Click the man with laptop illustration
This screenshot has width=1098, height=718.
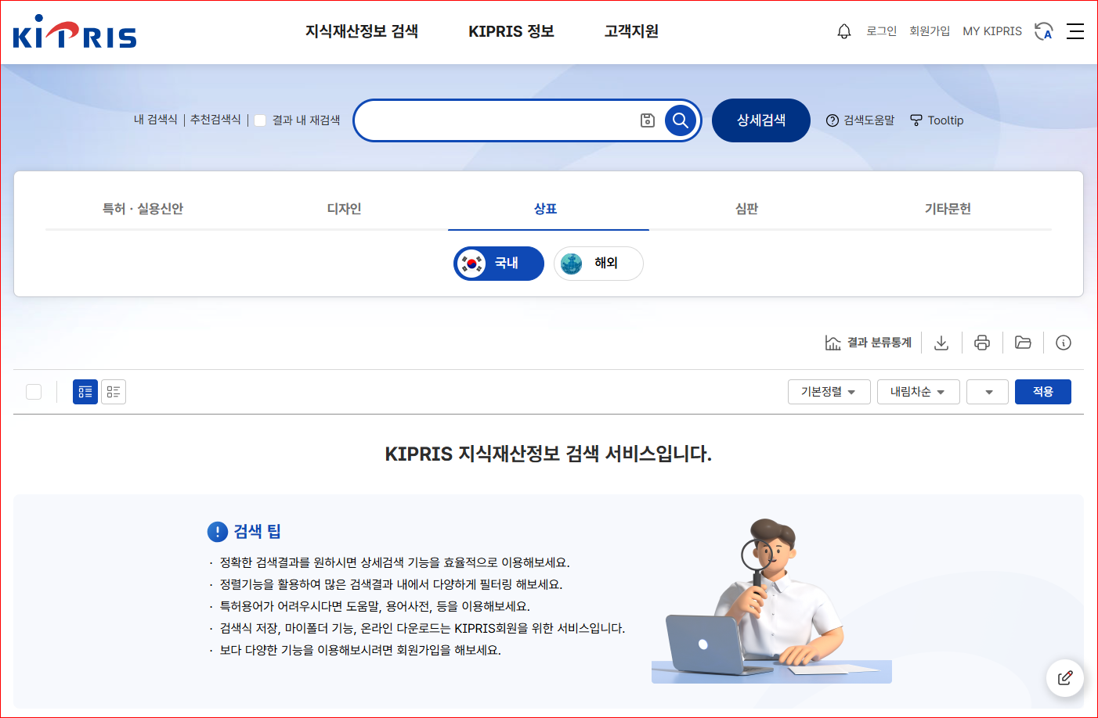771,600
